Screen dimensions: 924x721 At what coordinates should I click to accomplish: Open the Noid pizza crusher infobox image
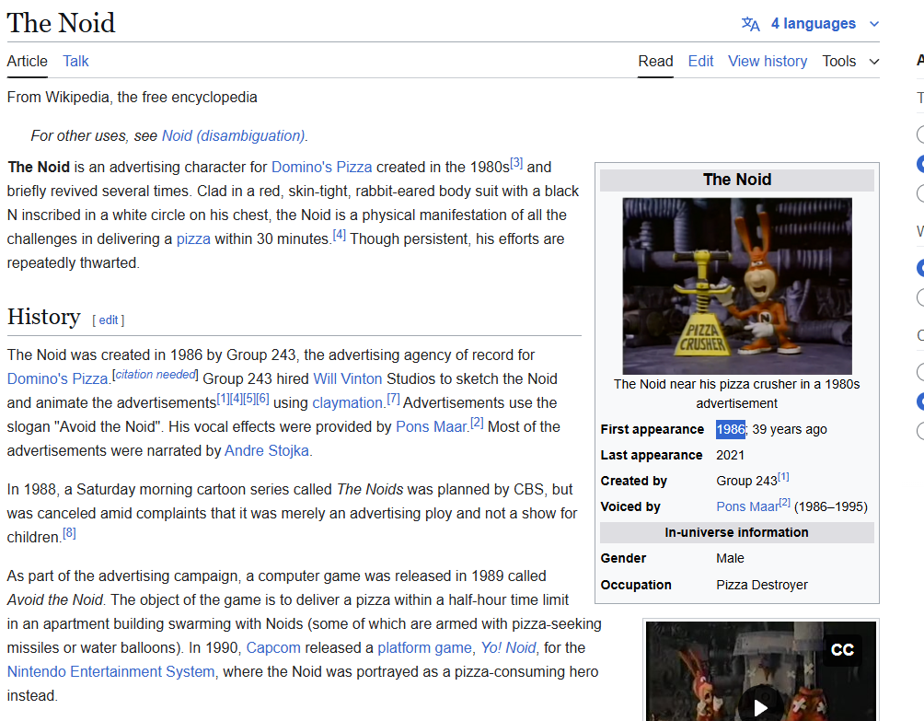[x=737, y=286]
